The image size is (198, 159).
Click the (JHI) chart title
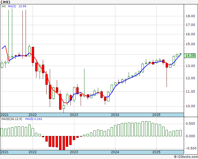[x=5, y=2]
